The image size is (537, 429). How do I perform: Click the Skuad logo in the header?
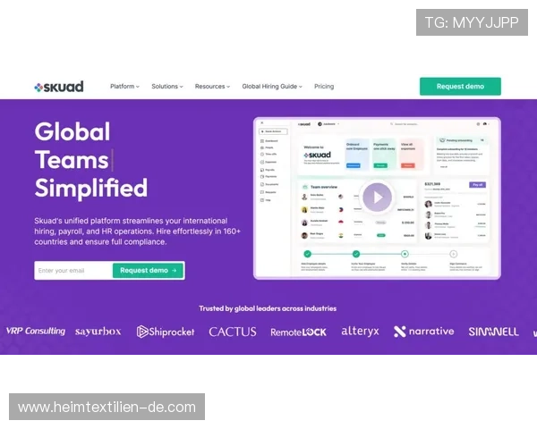[59, 87]
